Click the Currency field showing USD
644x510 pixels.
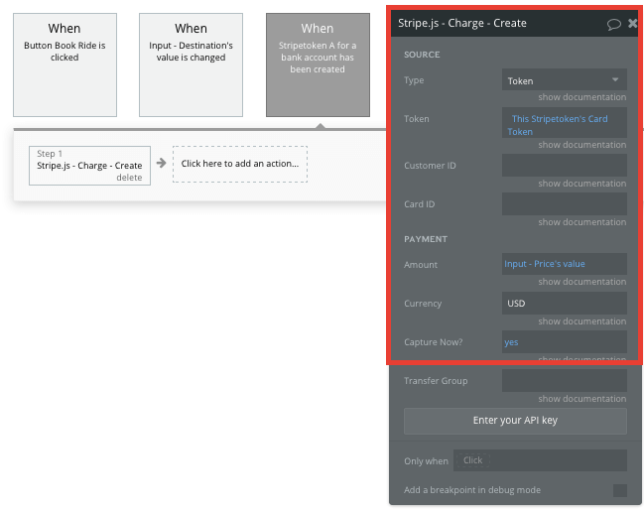564,303
